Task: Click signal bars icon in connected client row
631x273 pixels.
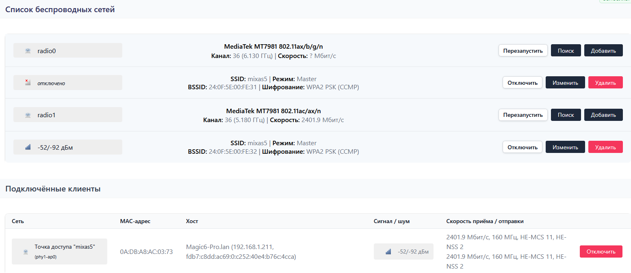Action: pyautogui.click(x=388, y=252)
